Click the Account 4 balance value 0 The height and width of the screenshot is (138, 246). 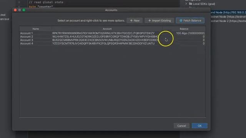(x=203, y=43)
